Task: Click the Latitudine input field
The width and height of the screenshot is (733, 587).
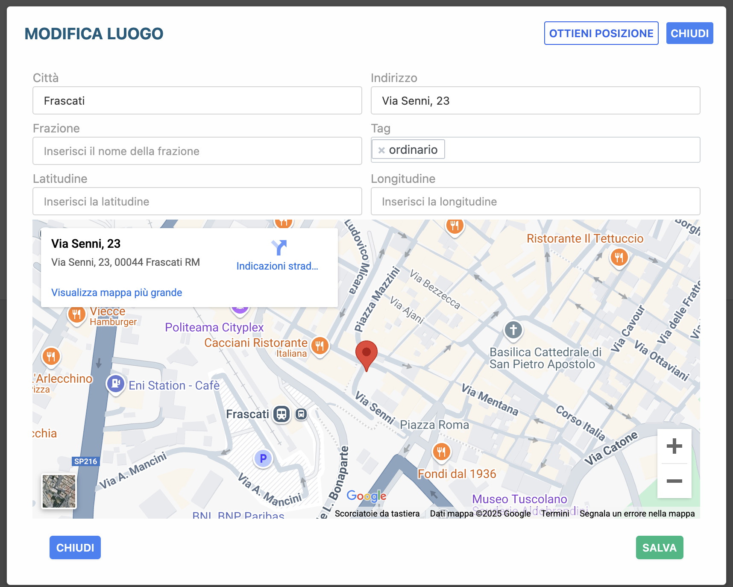Action: [197, 202]
